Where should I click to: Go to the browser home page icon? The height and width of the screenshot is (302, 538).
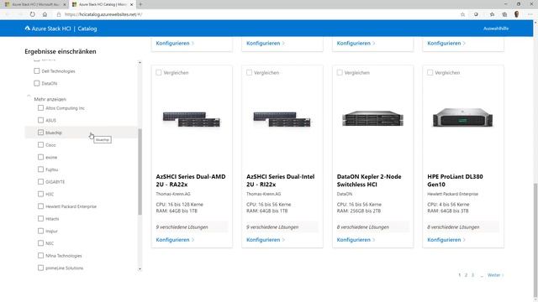point(45,14)
